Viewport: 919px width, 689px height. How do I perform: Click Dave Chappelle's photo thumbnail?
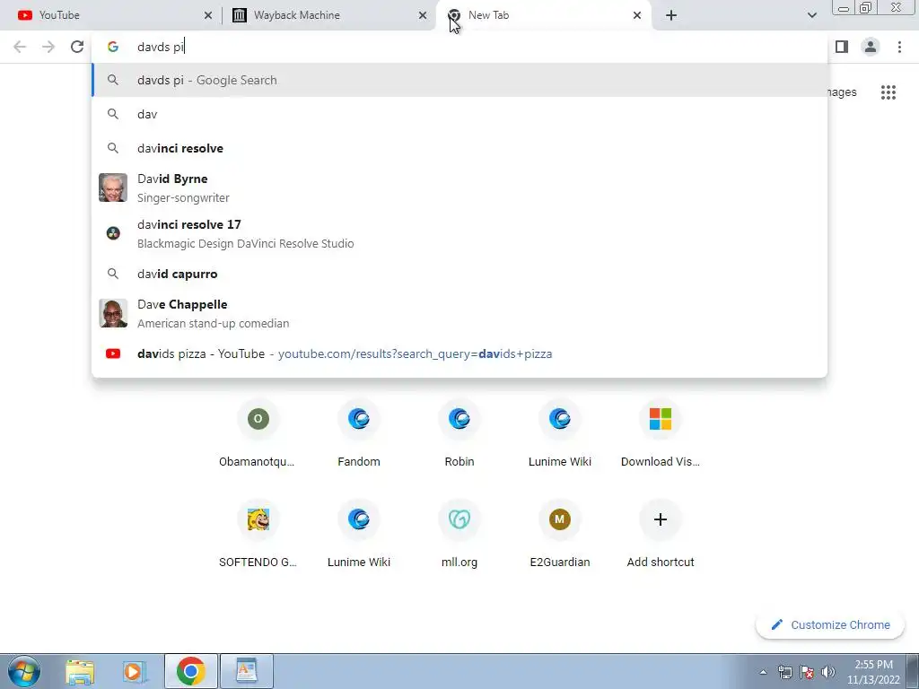(x=113, y=313)
